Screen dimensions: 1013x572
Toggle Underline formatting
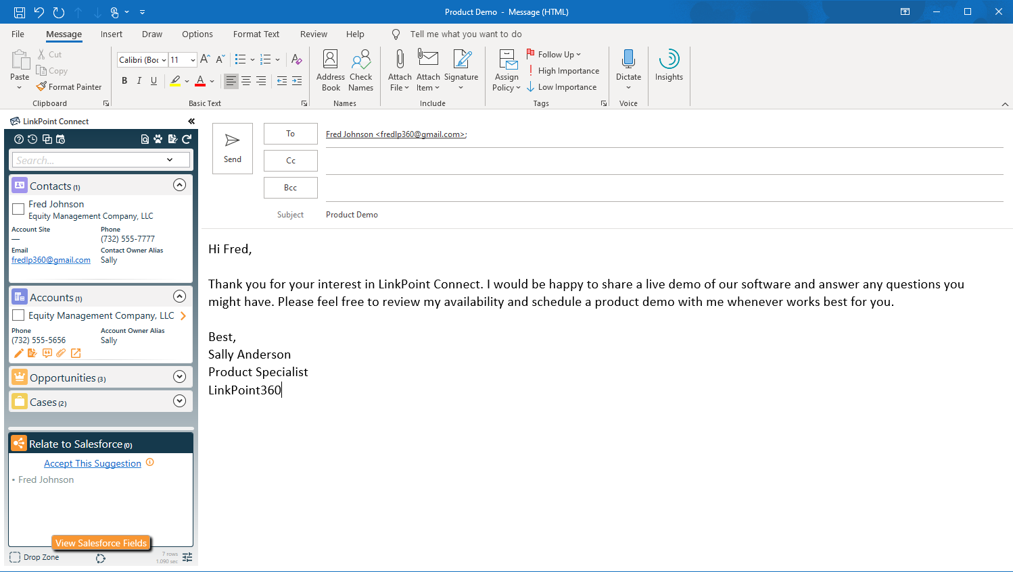pyautogui.click(x=154, y=81)
